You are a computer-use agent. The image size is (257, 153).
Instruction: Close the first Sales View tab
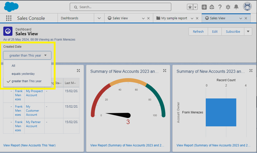coord(148,18)
